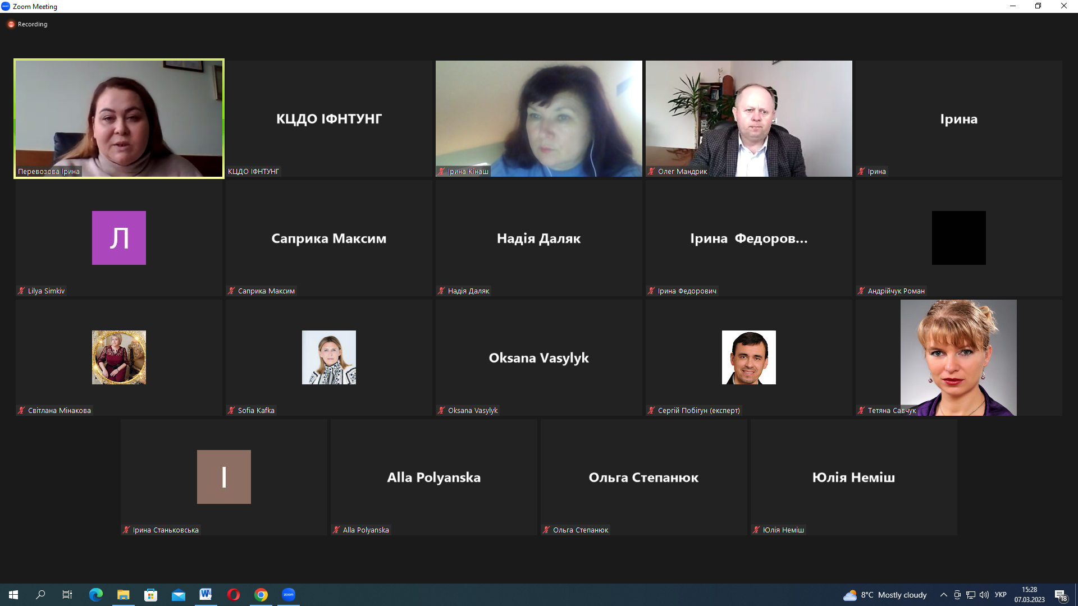Click the large Alla Polyanska name text
The width and height of the screenshot is (1078, 606).
pos(434,478)
